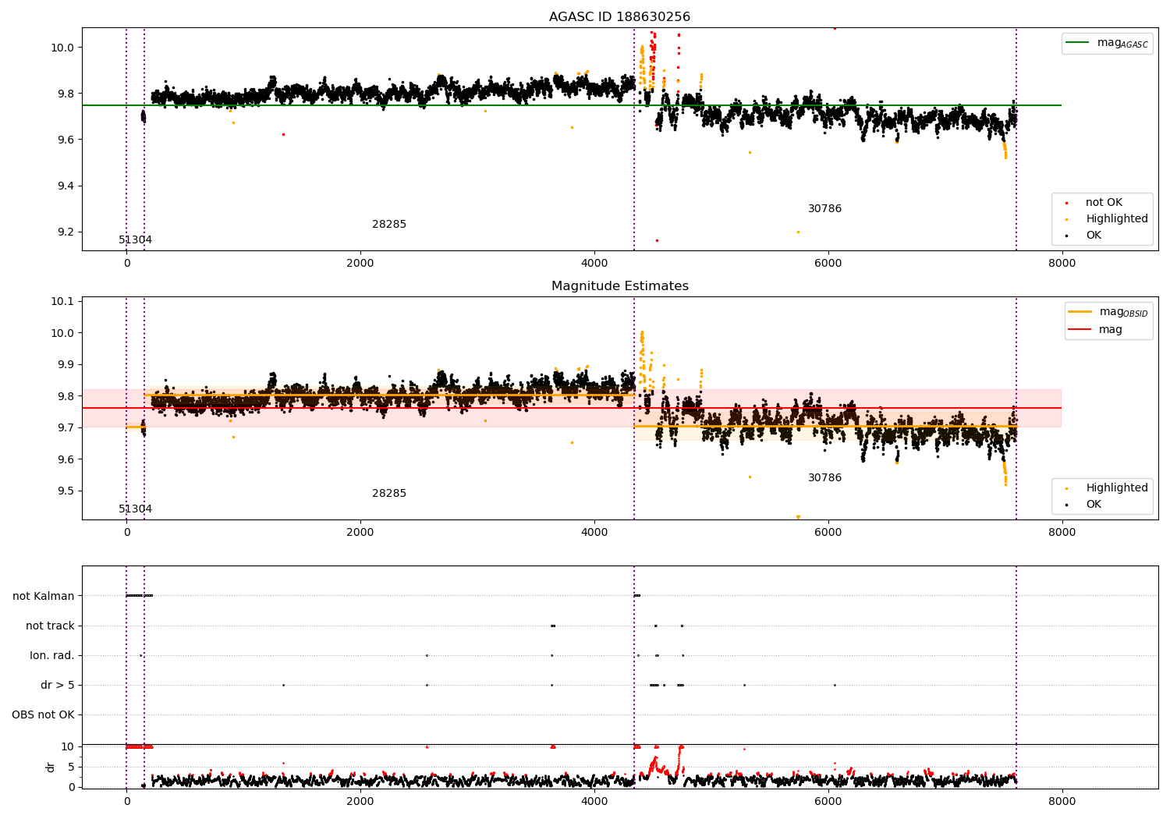Click y-tick '9.5' on the Magnitude Estimates plot
Image resolution: width=1170 pixels, height=819 pixels.
(x=65, y=491)
